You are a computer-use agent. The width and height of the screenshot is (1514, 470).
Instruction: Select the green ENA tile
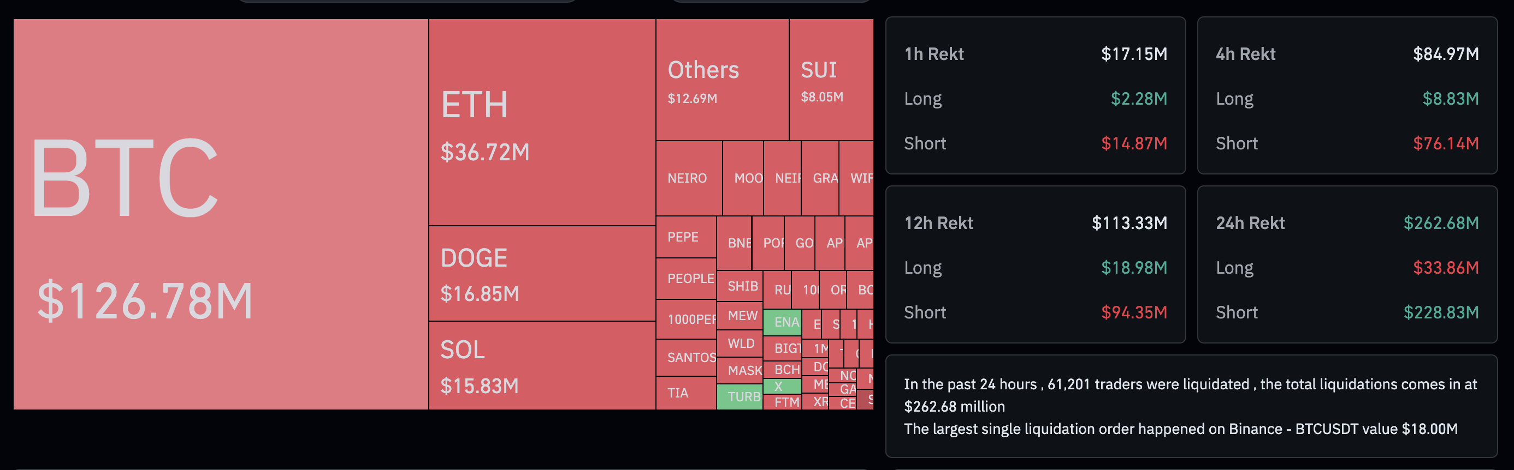[x=782, y=322]
